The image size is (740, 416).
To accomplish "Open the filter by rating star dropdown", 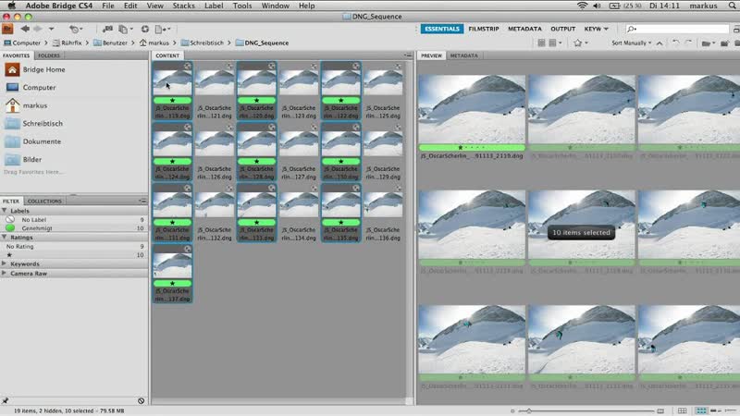I will (580, 43).
